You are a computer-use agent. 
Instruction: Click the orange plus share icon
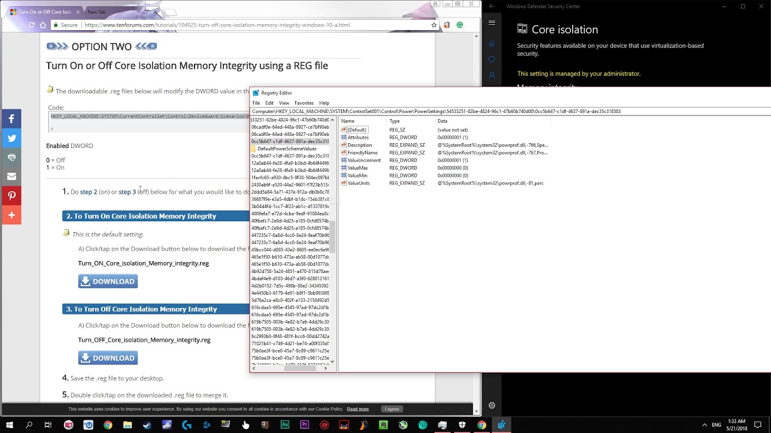coord(11,215)
